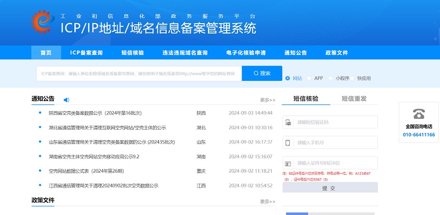Click the 请输入手机号 input field
This screenshot has height=215, width=440.
330,142
